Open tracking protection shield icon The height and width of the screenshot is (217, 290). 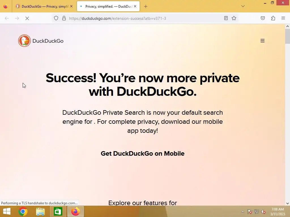coord(56,18)
